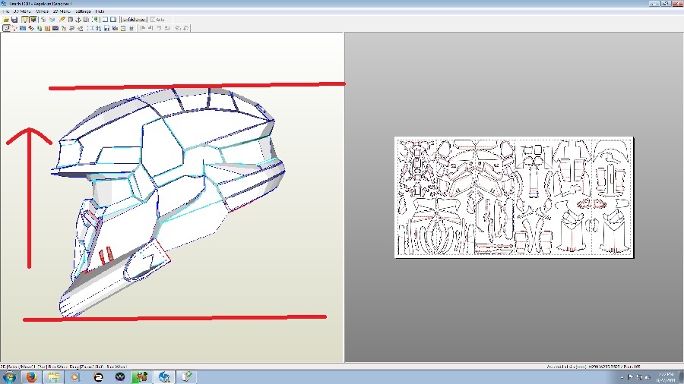684x384 pixels.
Task: Open Windows Explorer from the taskbar
Action: 54,377
